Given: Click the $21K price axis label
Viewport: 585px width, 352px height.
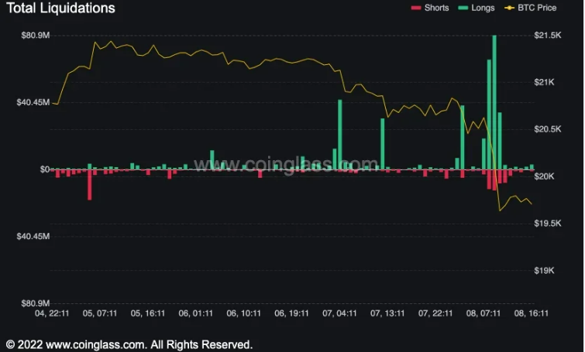Looking at the screenshot, I should click(x=544, y=82).
